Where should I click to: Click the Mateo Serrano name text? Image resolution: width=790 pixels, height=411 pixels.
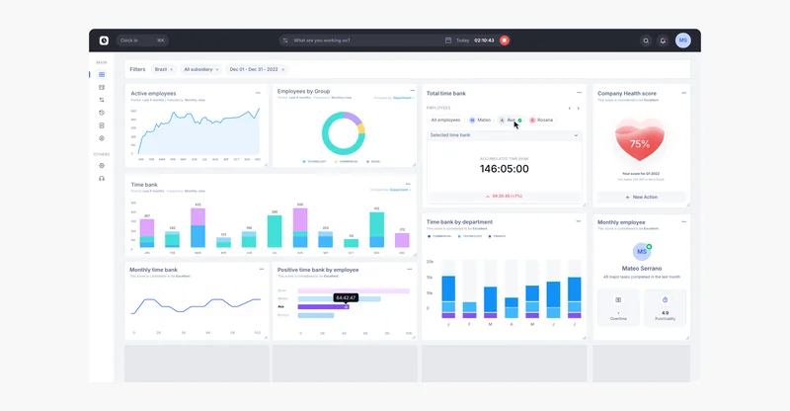641,269
